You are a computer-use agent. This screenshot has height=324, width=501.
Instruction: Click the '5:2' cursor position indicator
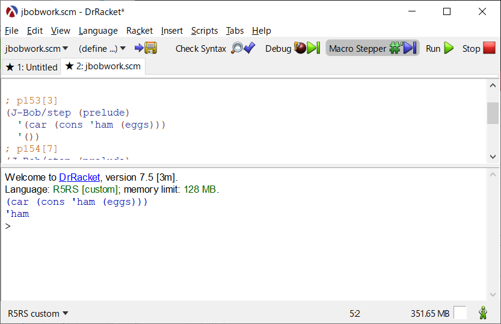tap(355, 313)
